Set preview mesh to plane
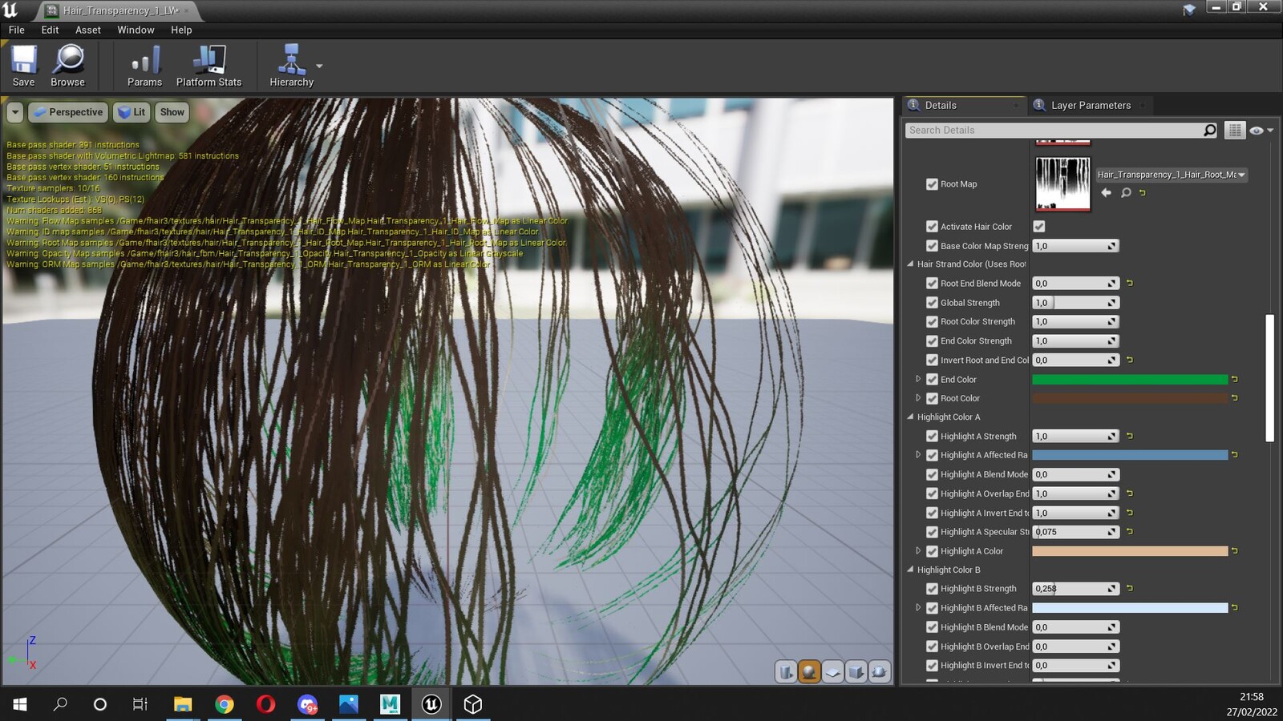This screenshot has height=721, width=1283. point(833,672)
